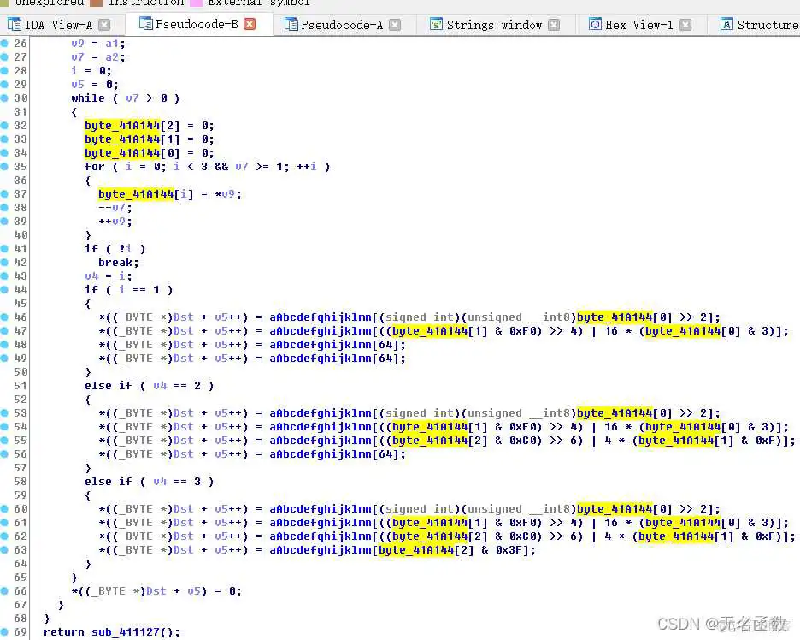Switch to the Strings window tab
This screenshot has width=800, height=640.
[494, 25]
